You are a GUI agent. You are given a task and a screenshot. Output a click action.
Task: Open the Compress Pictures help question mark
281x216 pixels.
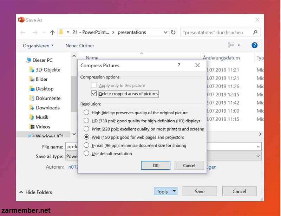179,65
